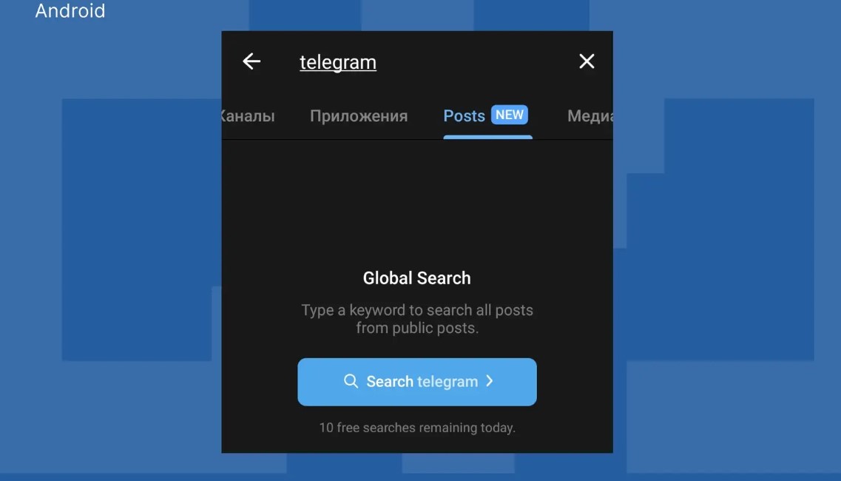Click the 10 free searches remaining notice
Screen dimensions: 841x481
(x=417, y=428)
